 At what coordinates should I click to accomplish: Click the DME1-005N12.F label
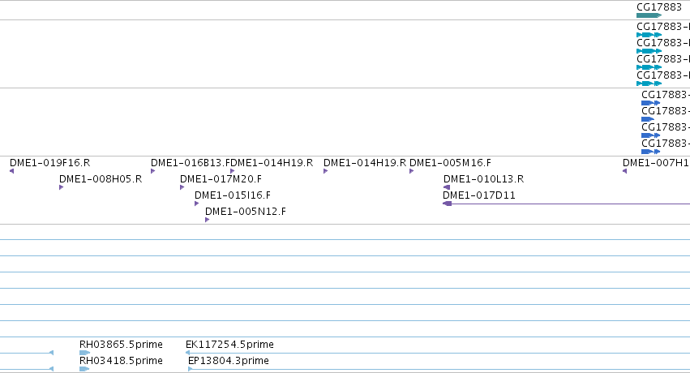245,212
